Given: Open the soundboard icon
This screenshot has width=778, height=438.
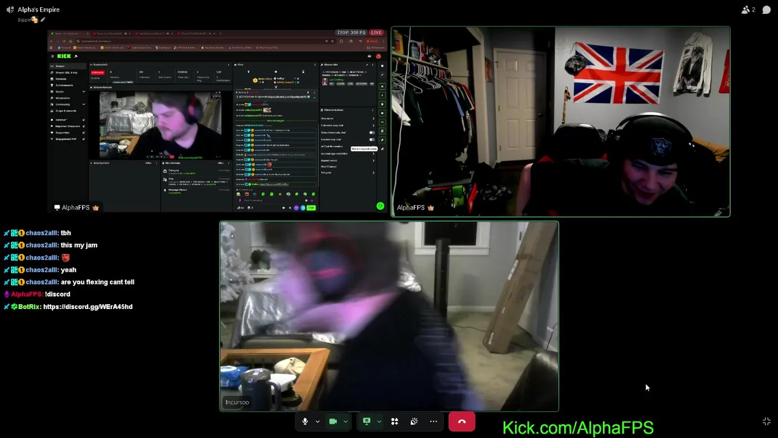Looking at the screenshot, I should coord(414,421).
